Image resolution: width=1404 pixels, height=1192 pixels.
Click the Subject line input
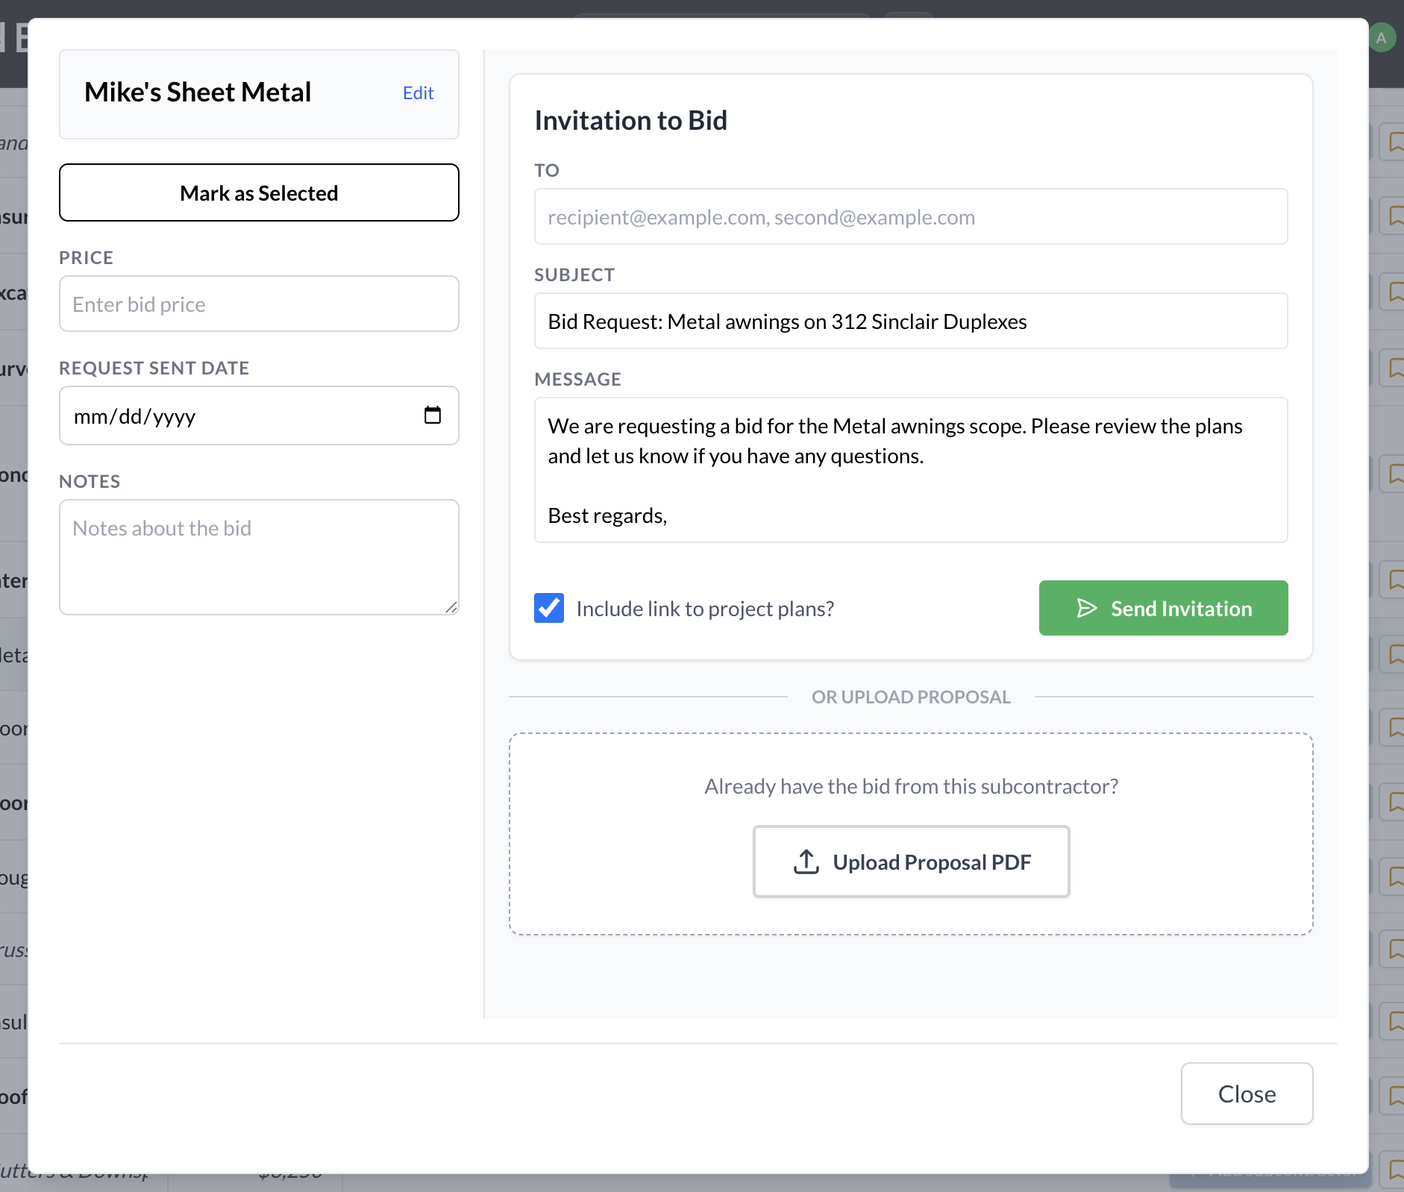click(911, 321)
